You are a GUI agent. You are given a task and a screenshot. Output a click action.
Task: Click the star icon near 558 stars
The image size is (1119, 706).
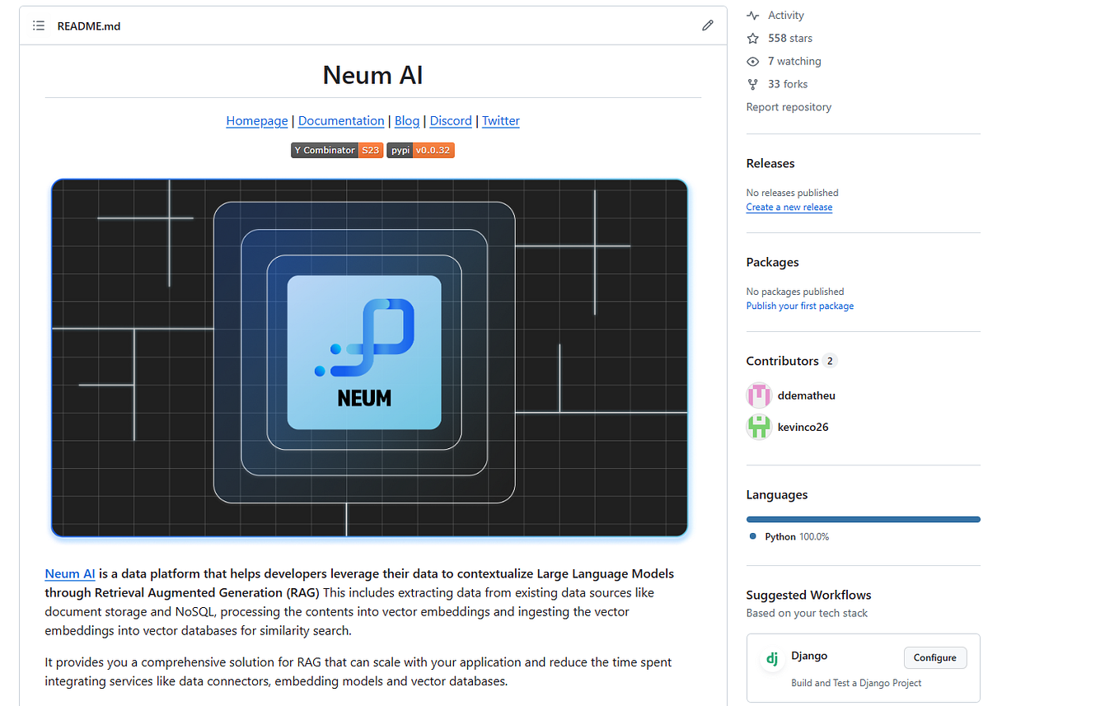point(752,37)
